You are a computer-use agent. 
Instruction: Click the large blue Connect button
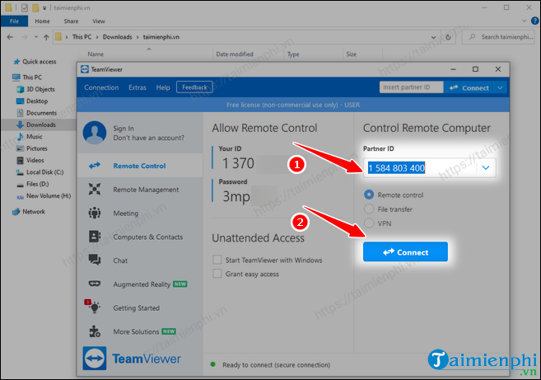coord(405,252)
